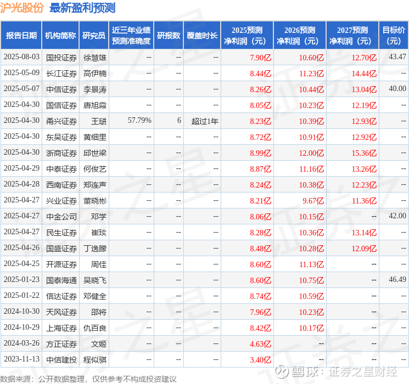Click the 开源证券 institution cell
409x384 pixels.
61,264
